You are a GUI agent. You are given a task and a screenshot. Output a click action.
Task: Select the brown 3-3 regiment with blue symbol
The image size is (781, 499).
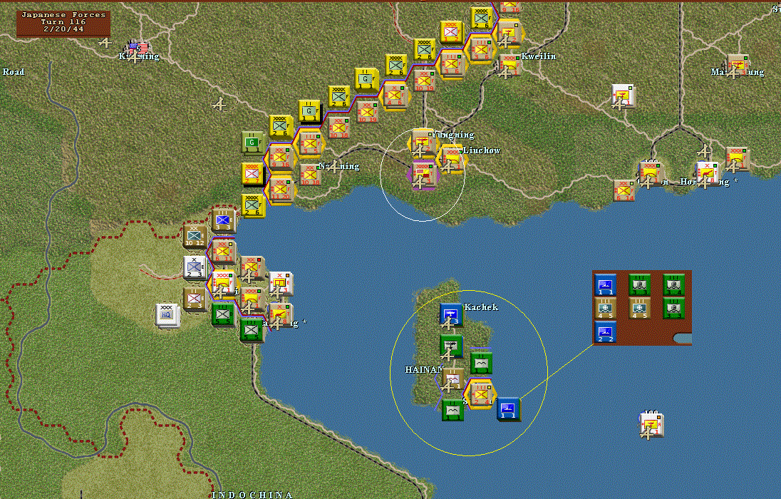pyautogui.click(x=223, y=221)
